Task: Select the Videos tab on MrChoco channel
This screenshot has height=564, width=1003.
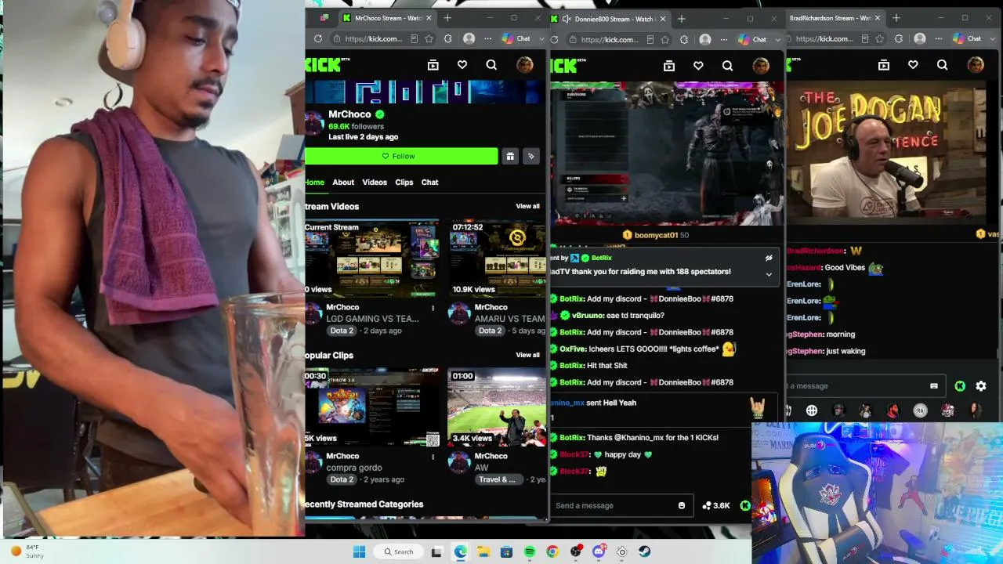Action: [x=375, y=183]
